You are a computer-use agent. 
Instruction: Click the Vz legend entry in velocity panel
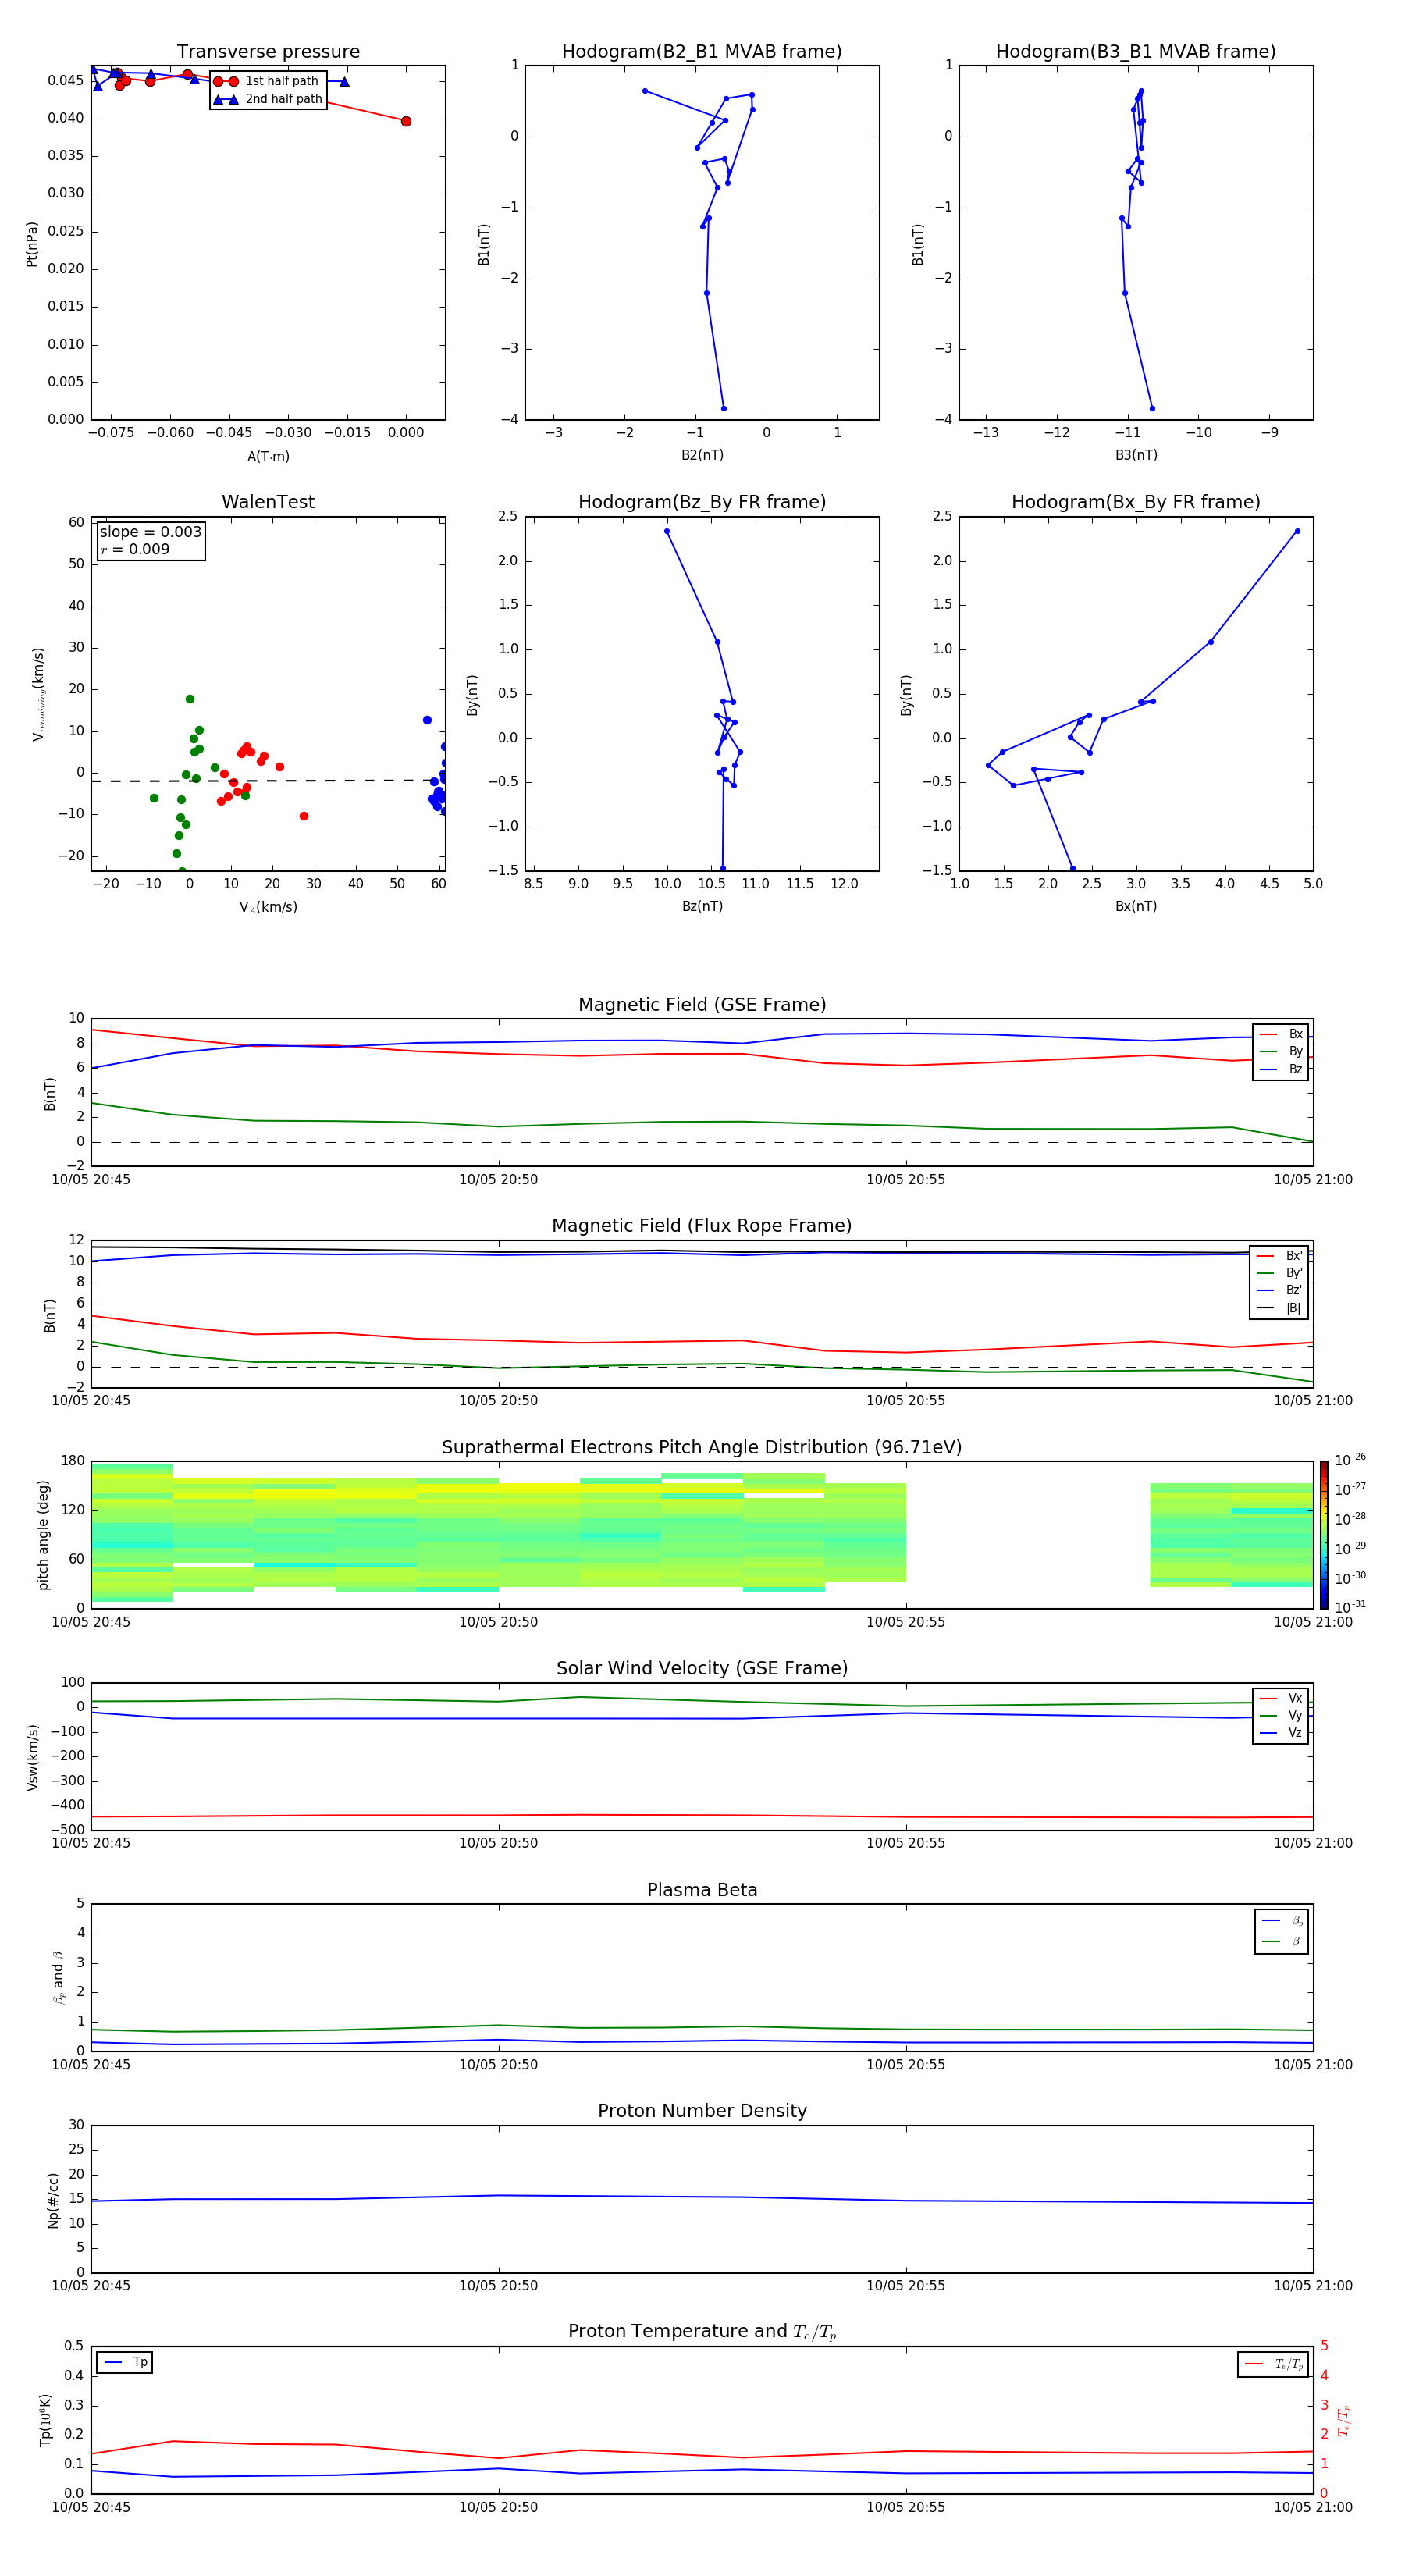[x=1281, y=1732]
